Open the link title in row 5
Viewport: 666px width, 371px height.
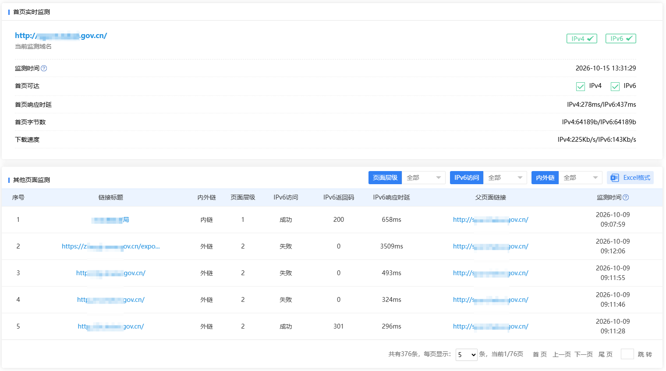[x=111, y=326]
